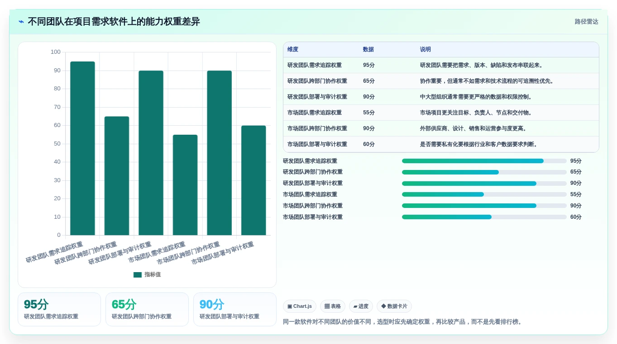Click table row 研发团队跨部门协作权重
This screenshot has width=617, height=344.
(441, 81)
